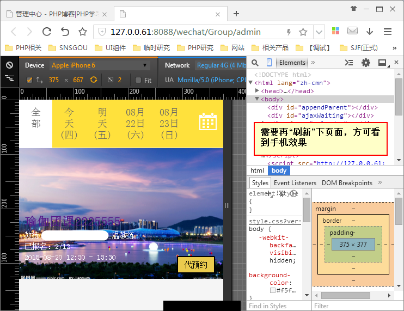This screenshot has width=404, height=311.
Task: Open the 相关产品 bookmarks folder
Action: point(270,48)
